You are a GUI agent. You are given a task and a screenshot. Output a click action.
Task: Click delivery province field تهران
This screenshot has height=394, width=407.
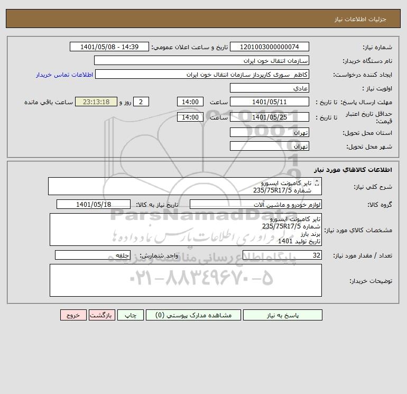click(x=270, y=132)
